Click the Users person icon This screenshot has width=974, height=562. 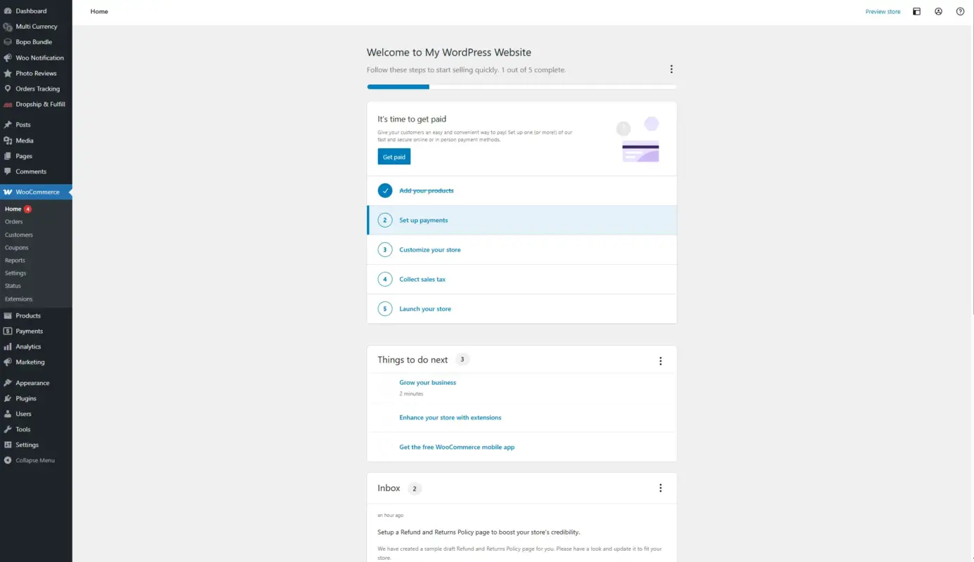pos(8,414)
